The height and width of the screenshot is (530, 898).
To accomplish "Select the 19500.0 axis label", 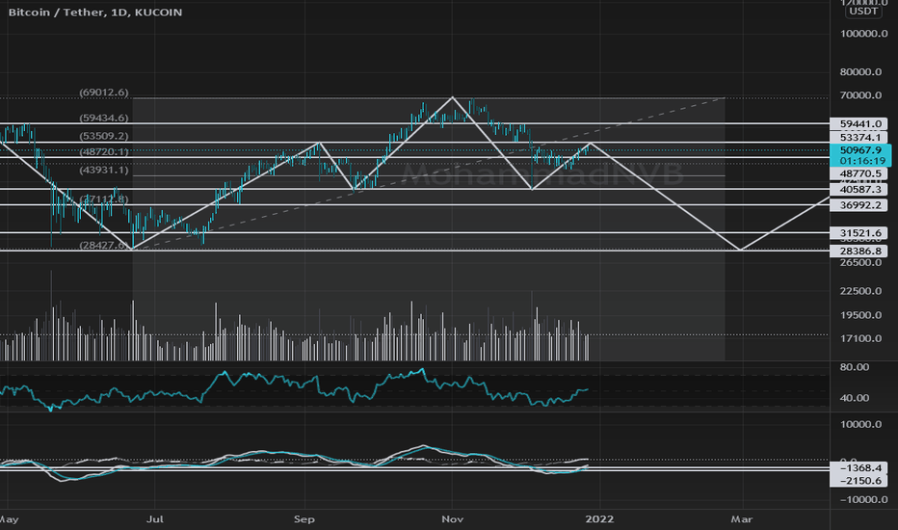I will 860,315.
